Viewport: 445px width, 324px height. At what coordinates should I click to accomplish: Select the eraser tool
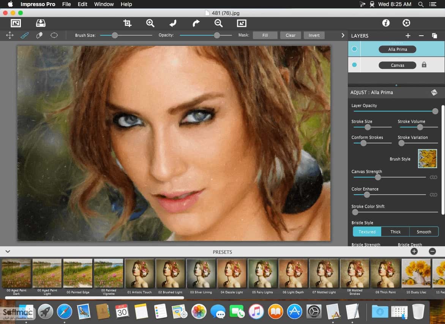point(39,35)
